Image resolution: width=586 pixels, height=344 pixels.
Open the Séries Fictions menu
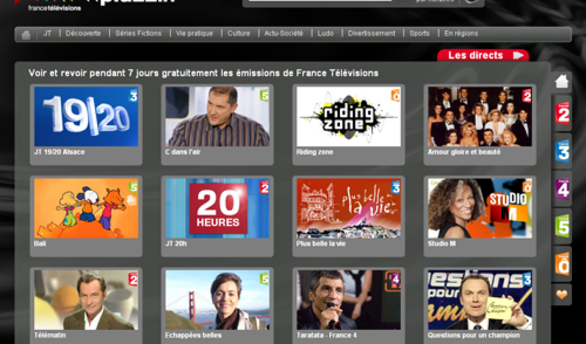tap(138, 34)
